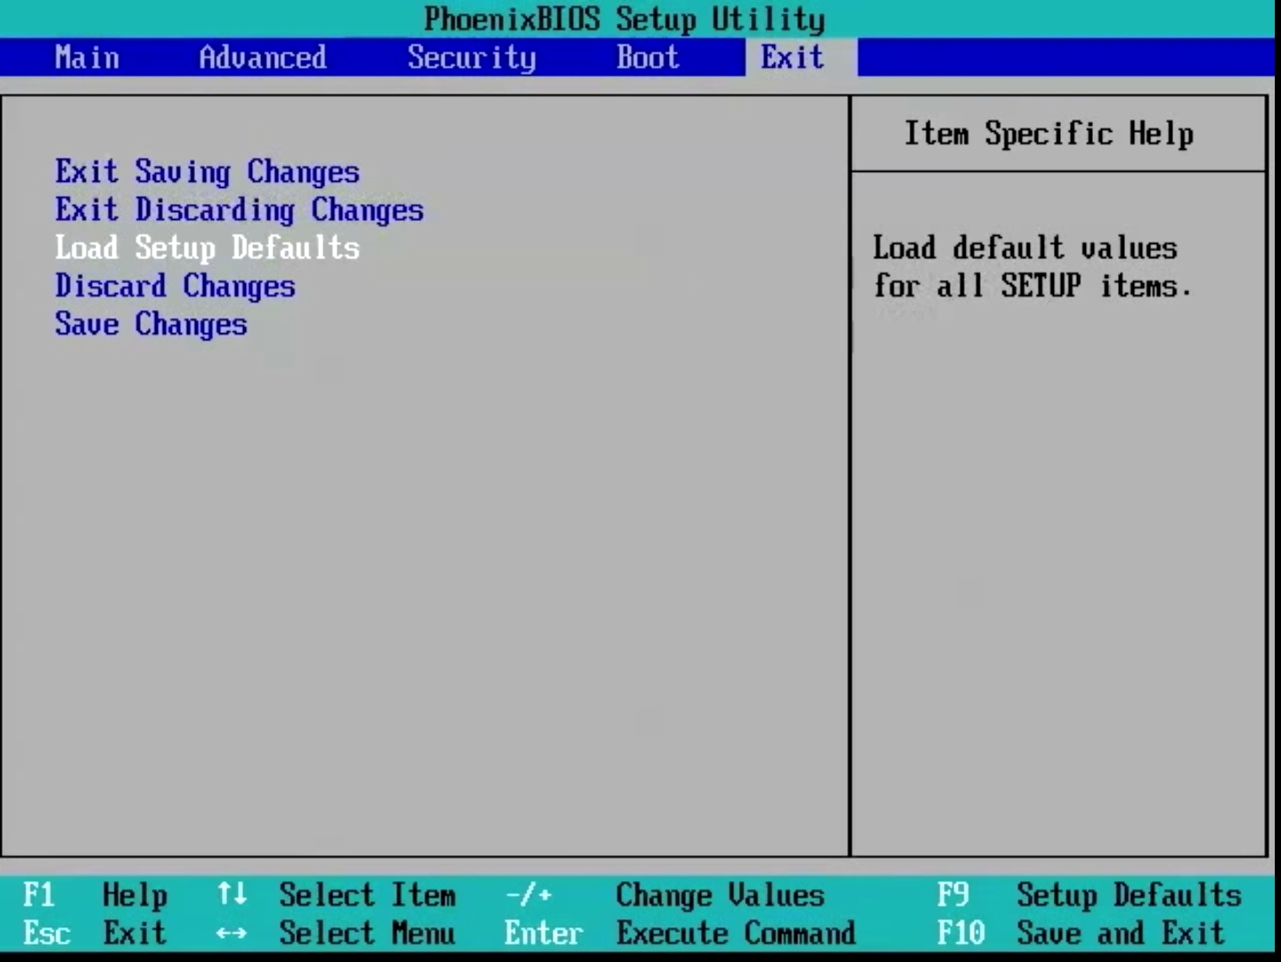Select Discard Changes option
This screenshot has width=1281, height=962.
[x=175, y=286]
